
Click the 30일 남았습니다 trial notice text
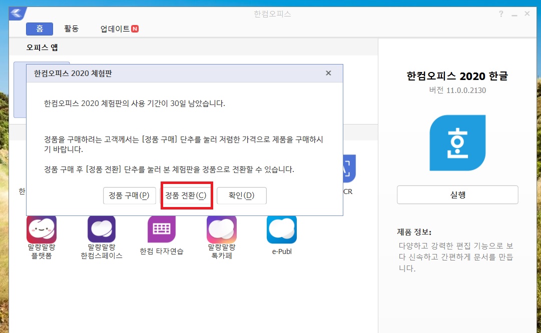pyautogui.click(x=135, y=103)
